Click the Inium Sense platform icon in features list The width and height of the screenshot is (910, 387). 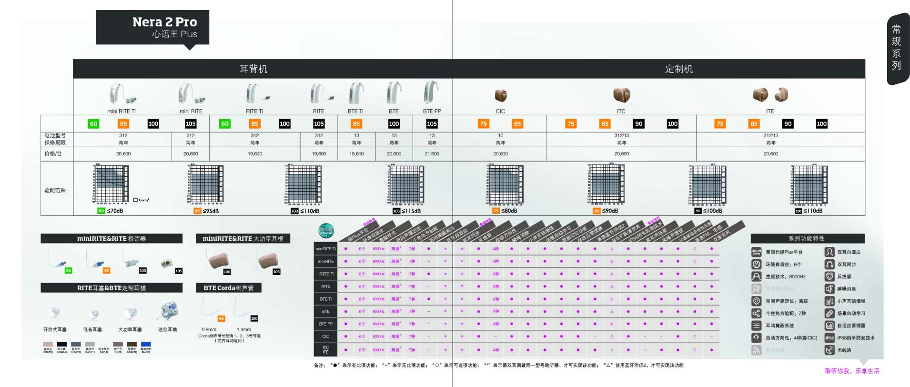756,252
